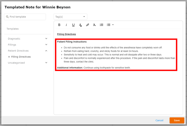The image size is (187, 126).
Task: Click the Patient Directives category label
Action: point(18,51)
